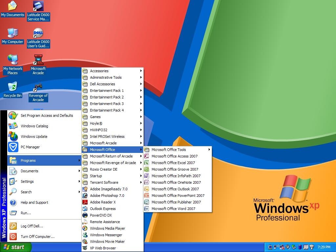The width and height of the screenshot is (336, 252).
Task: Select the Recycle Bin icon
Action: [x=12, y=90]
